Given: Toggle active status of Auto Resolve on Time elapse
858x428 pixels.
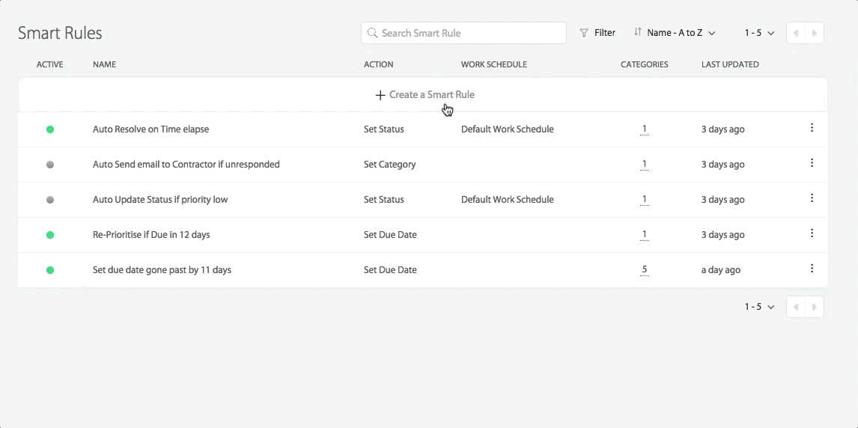Looking at the screenshot, I should click(x=50, y=129).
